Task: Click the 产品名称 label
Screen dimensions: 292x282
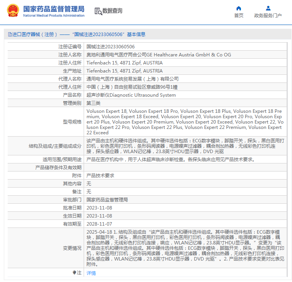Action: pyautogui.click(x=72, y=95)
